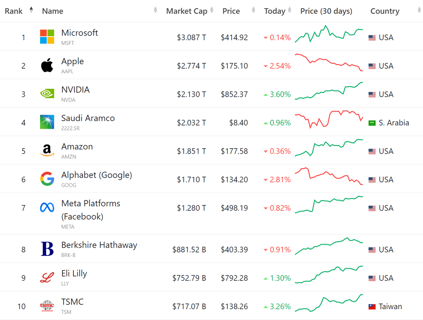The width and height of the screenshot is (423, 320).
Task: Open the Berkshire Hathaway company link
Action: point(99,245)
